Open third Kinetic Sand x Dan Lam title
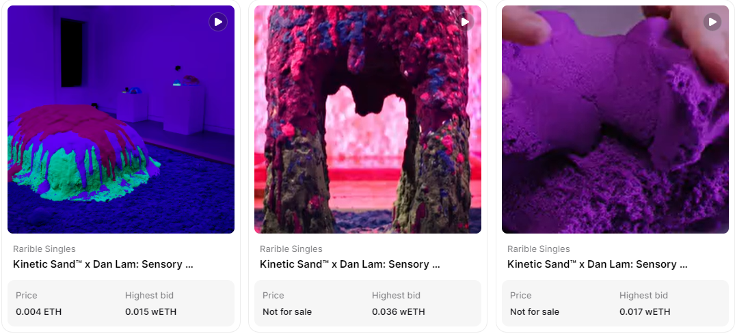 click(x=598, y=264)
